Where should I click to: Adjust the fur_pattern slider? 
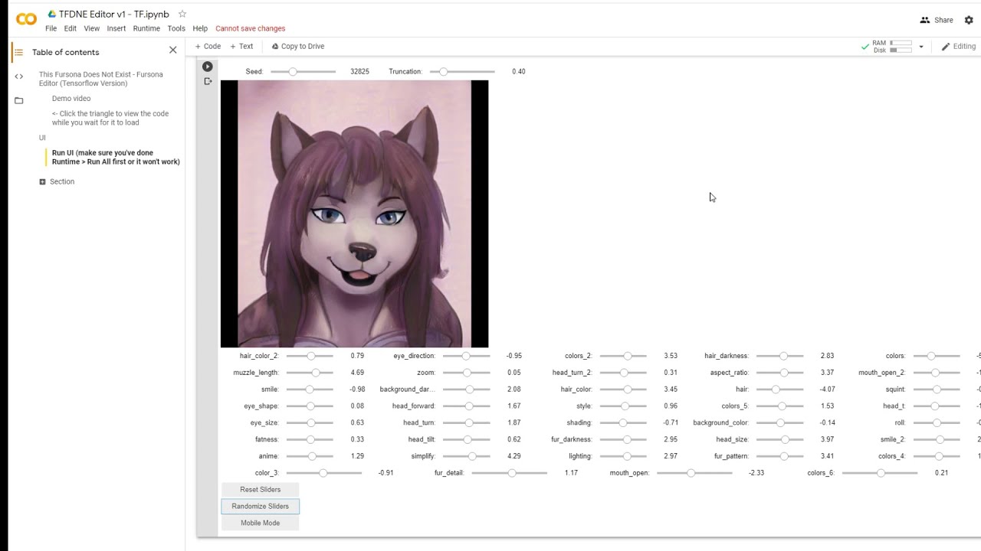coord(779,456)
